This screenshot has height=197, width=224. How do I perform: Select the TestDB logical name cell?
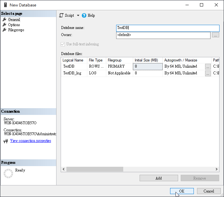(74, 67)
